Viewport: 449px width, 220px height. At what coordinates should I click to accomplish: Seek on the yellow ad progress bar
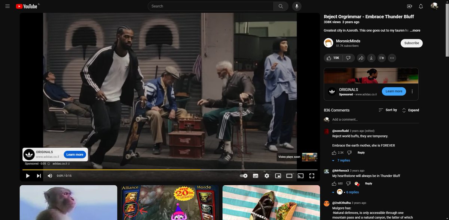170,170
